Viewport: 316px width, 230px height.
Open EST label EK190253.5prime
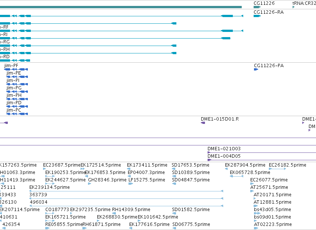[65, 172]
